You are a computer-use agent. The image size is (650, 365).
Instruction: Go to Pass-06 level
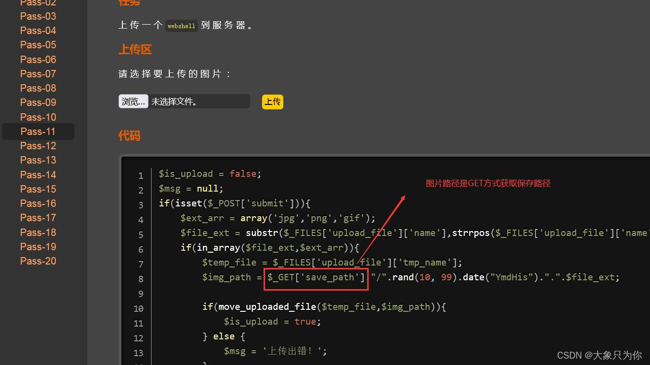[x=38, y=60]
